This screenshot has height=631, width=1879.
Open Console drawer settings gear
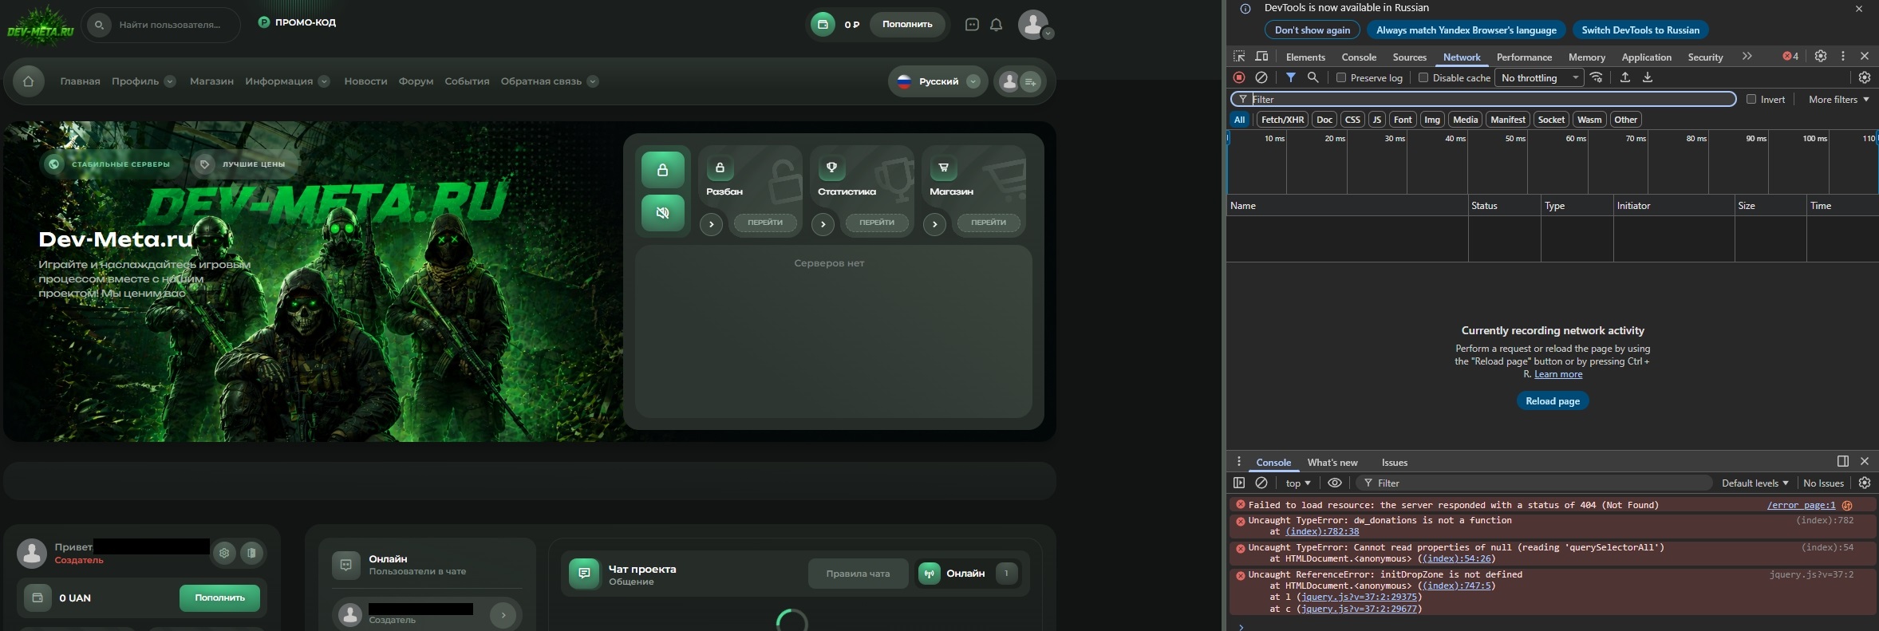pyautogui.click(x=1865, y=483)
